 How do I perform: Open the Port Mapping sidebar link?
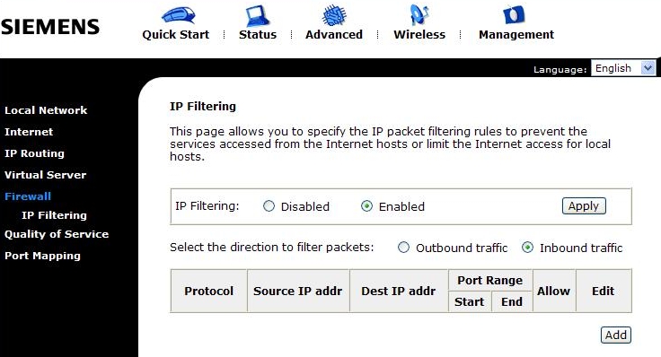click(42, 256)
